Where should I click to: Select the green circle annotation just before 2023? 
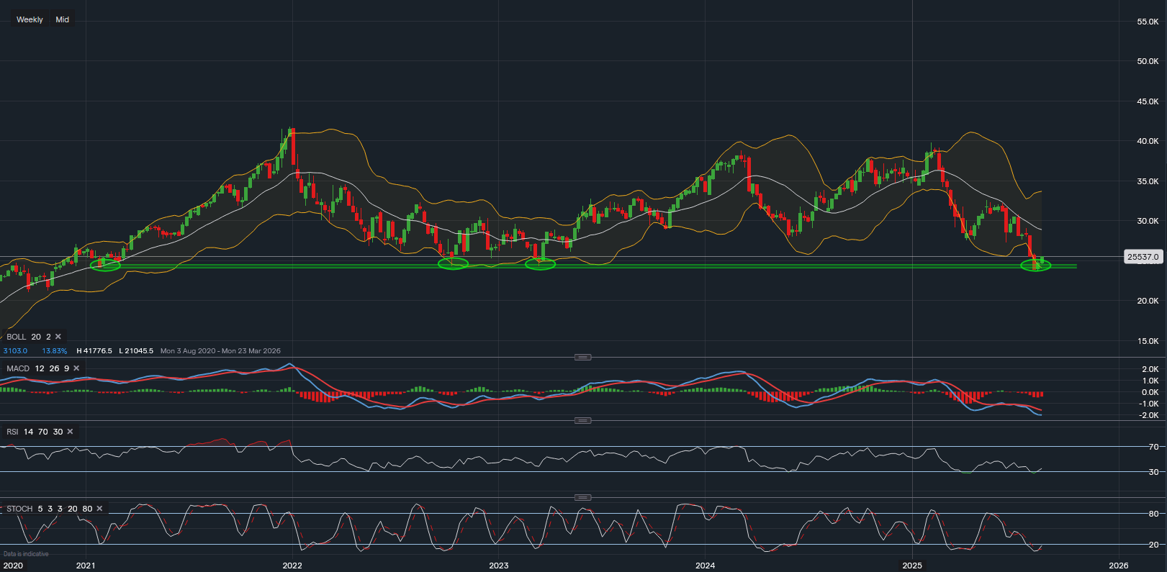(454, 264)
